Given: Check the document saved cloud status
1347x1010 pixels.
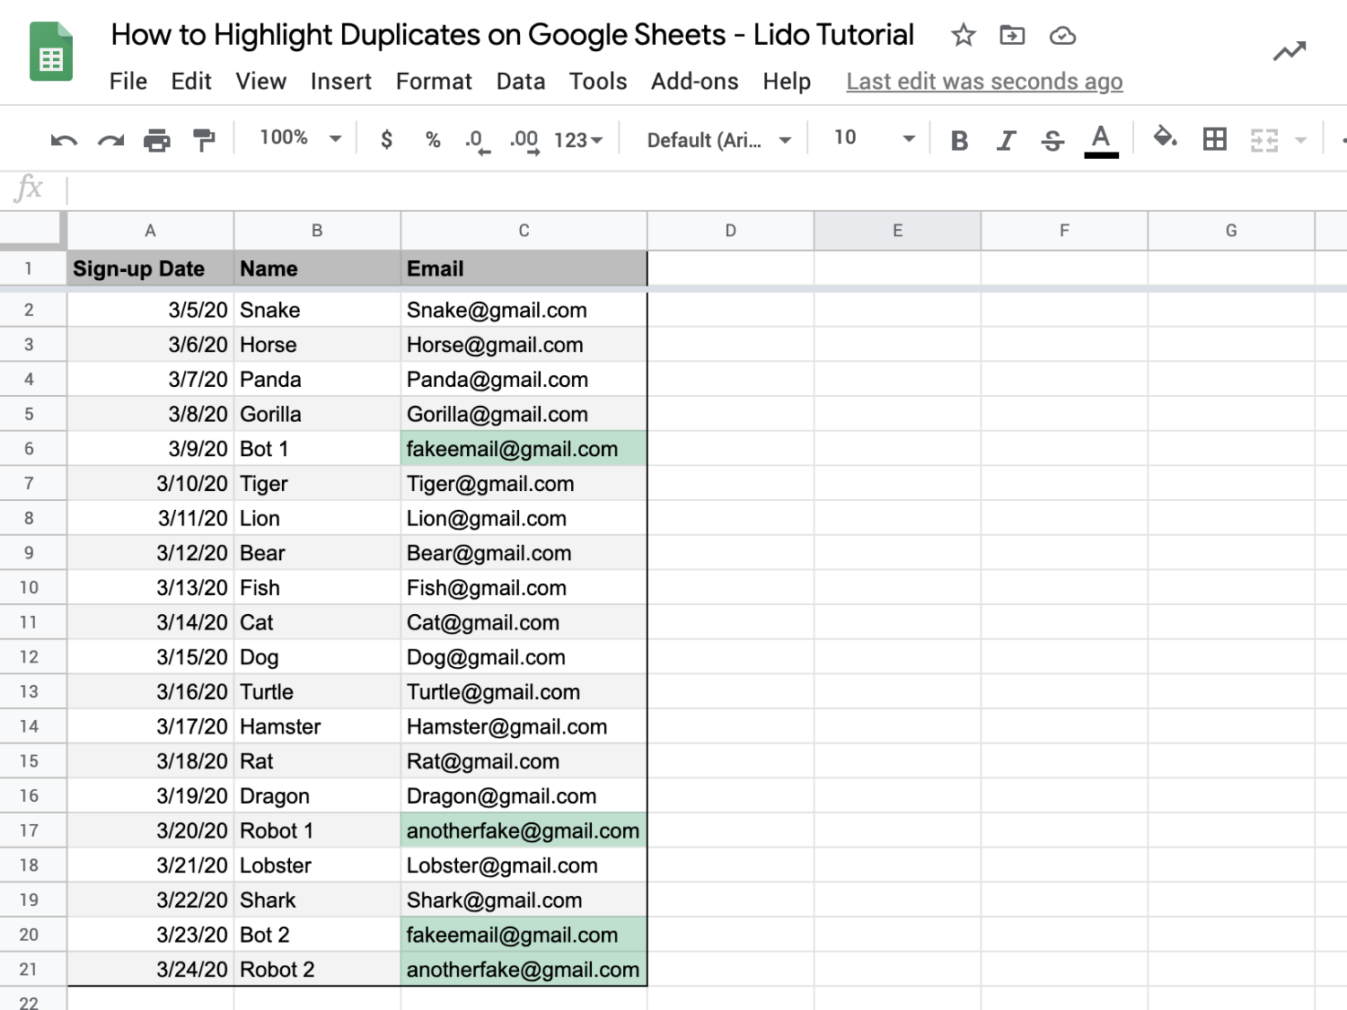Looking at the screenshot, I should pyautogui.click(x=1062, y=36).
